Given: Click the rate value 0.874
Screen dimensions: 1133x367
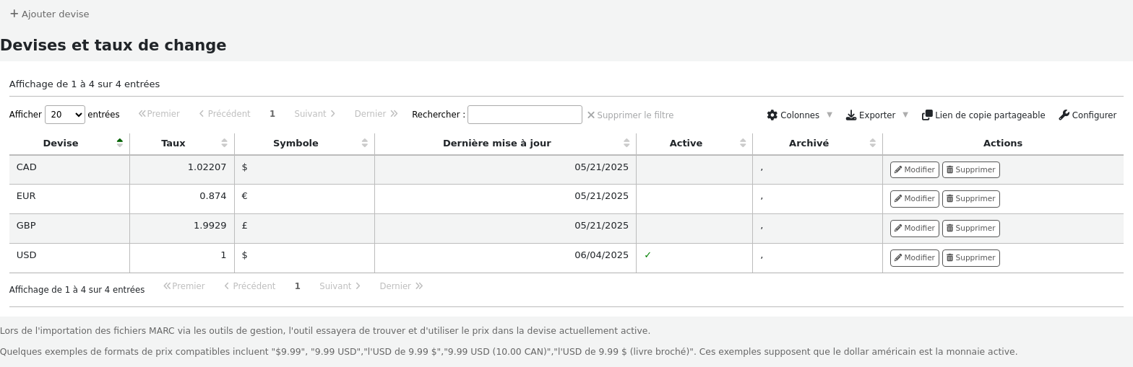Looking at the screenshot, I should click(x=213, y=196).
